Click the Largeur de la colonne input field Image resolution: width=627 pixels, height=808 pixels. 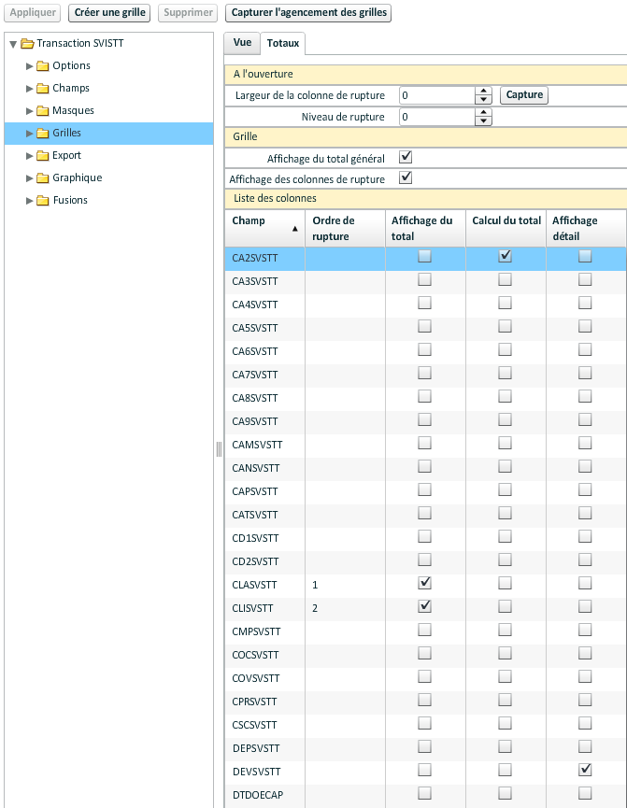pyautogui.click(x=437, y=95)
